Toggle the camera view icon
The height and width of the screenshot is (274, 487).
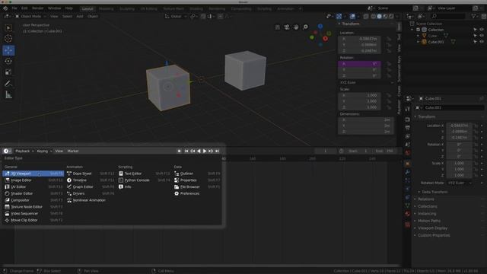click(287, 27)
